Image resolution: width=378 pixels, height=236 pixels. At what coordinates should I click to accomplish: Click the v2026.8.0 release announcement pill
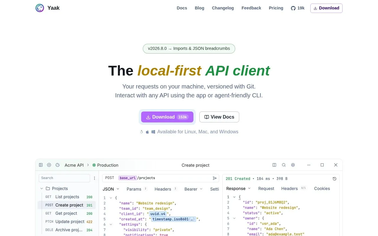[x=189, y=49]
